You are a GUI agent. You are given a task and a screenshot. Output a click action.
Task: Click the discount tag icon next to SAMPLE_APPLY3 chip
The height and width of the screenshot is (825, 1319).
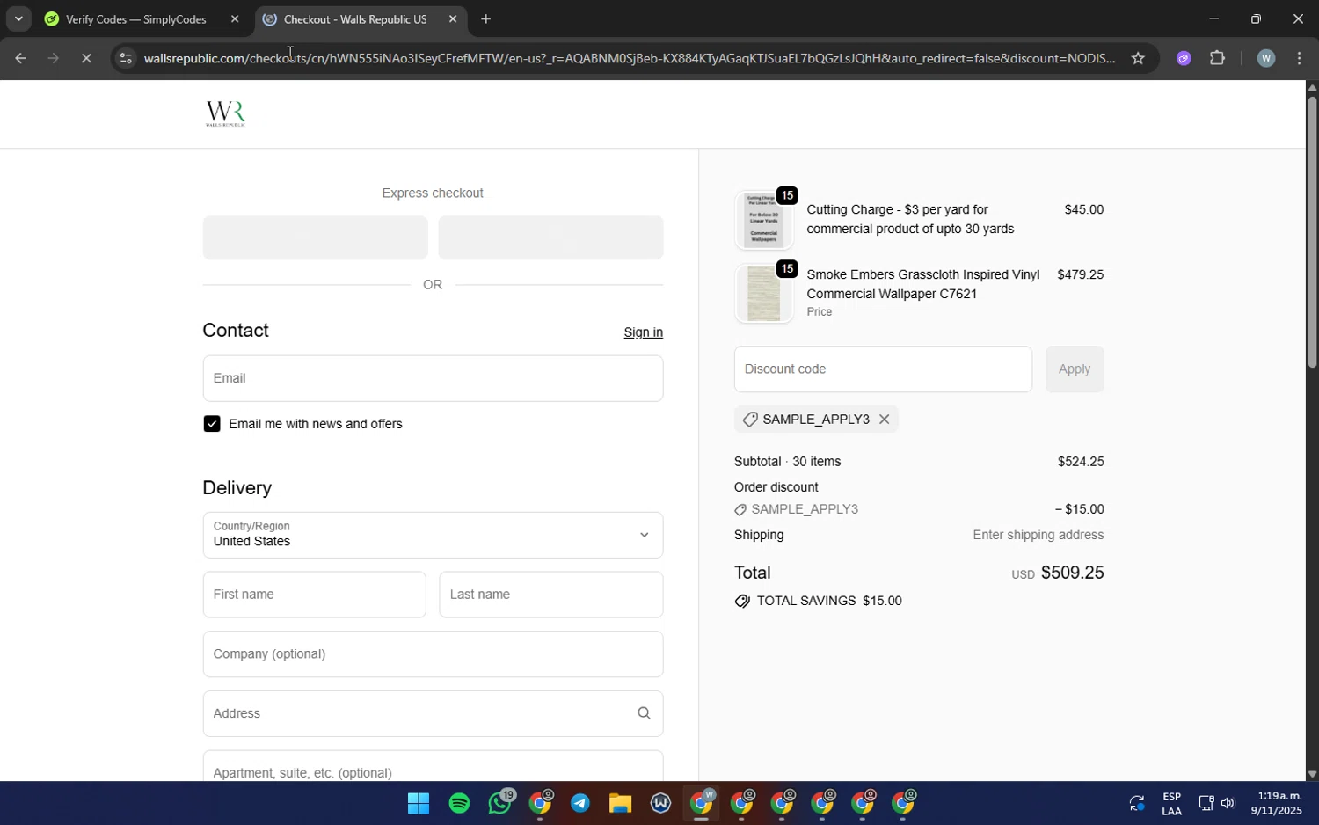point(750,420)
